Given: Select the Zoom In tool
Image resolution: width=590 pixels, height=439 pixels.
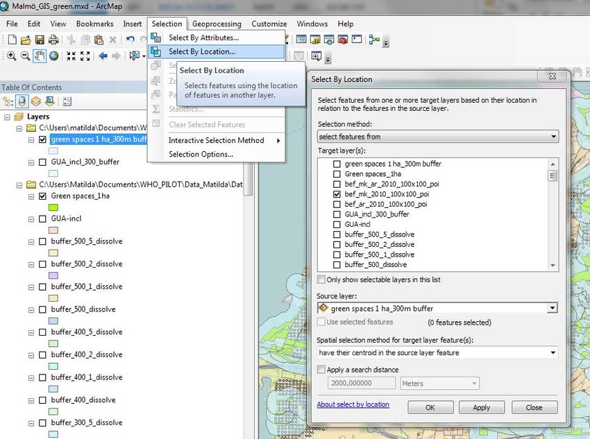Looking at the screenshot, I should point(12,56).
